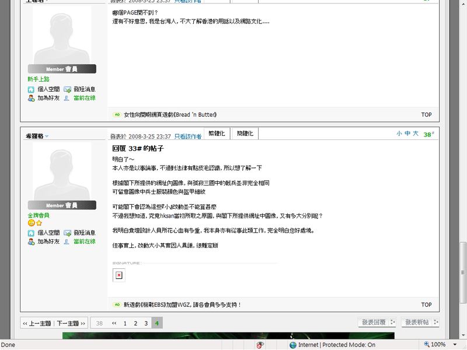Click the 新手上路 rank label
The image size is (467, 350).
[39, 79]
